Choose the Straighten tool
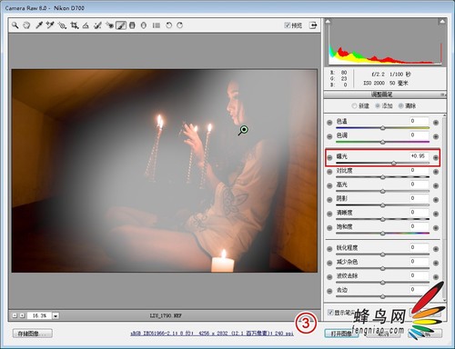 pyautogui.click(x=86, y=25)
